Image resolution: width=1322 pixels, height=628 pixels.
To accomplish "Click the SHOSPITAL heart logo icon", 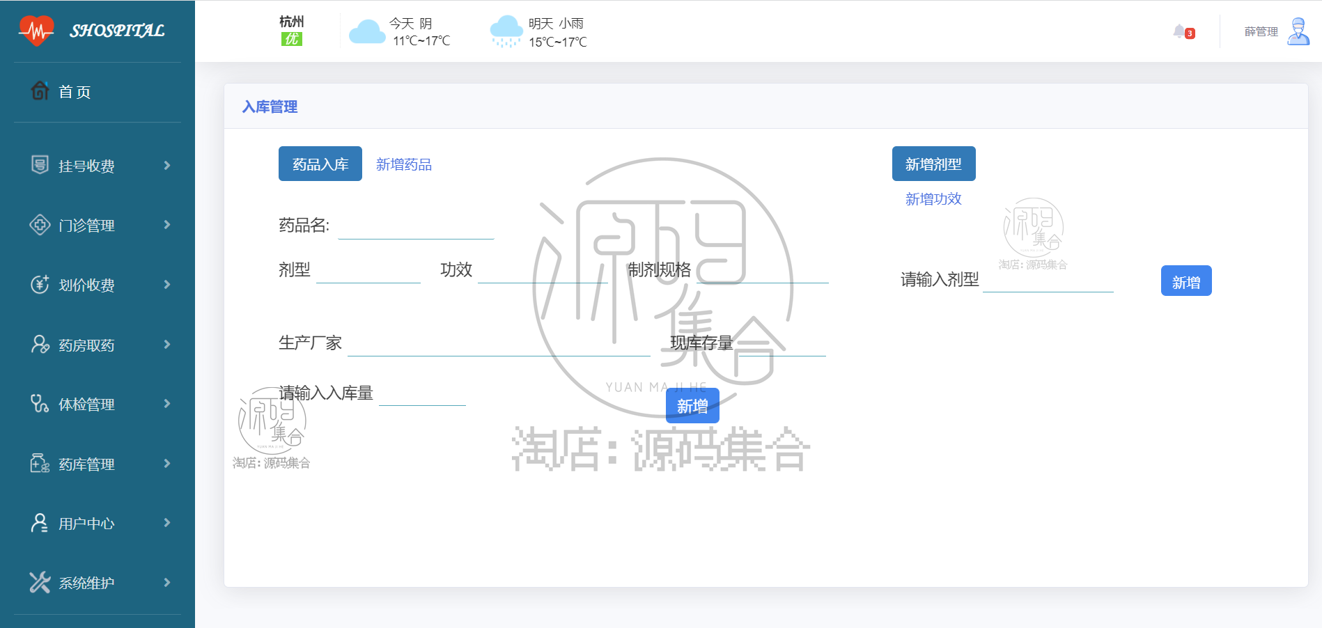I will 36,31.
